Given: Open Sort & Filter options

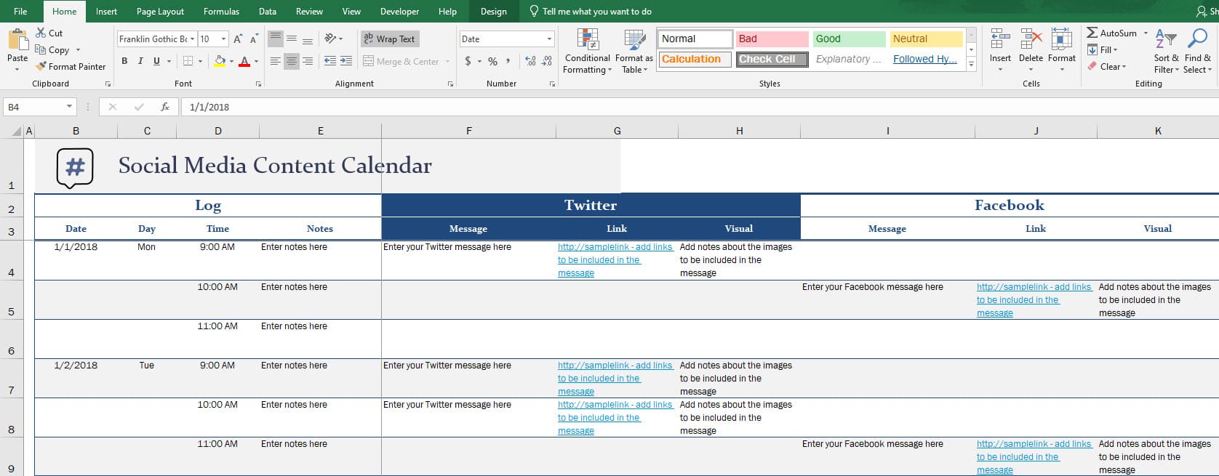Looking at the screenshot, I should tap(1166, 51).
